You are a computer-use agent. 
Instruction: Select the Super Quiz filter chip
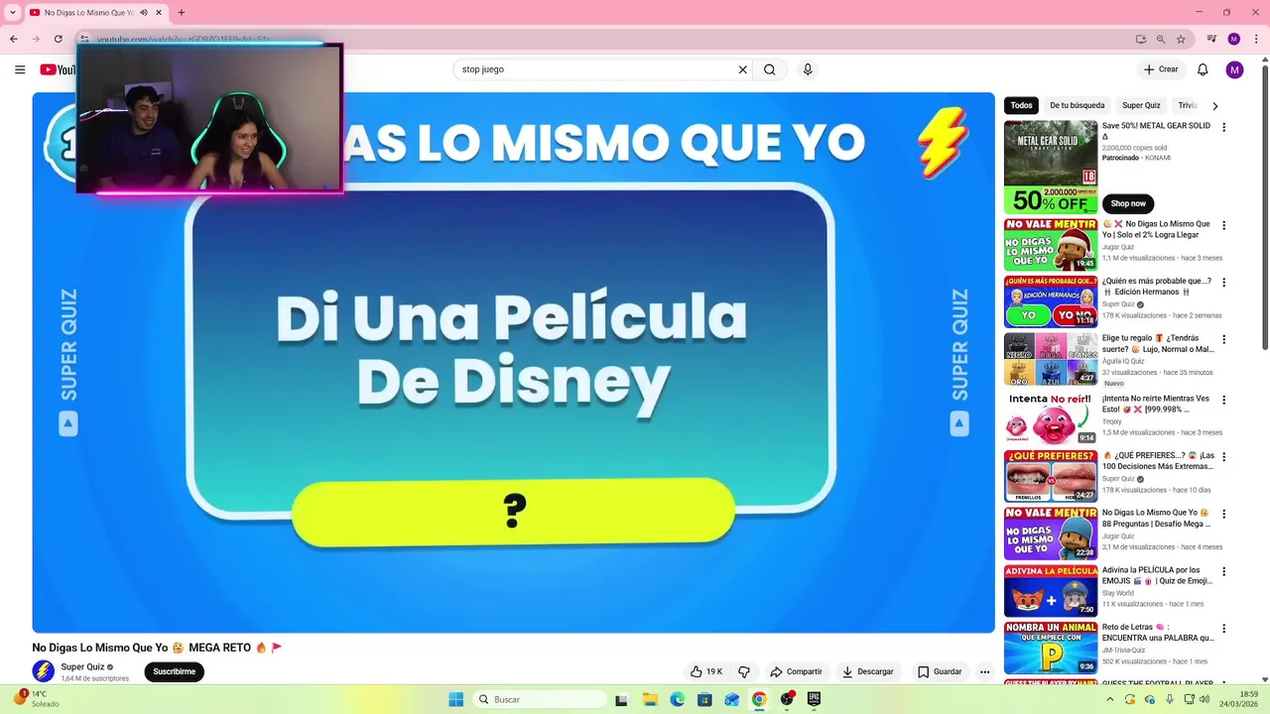(x=1141, y=105)
